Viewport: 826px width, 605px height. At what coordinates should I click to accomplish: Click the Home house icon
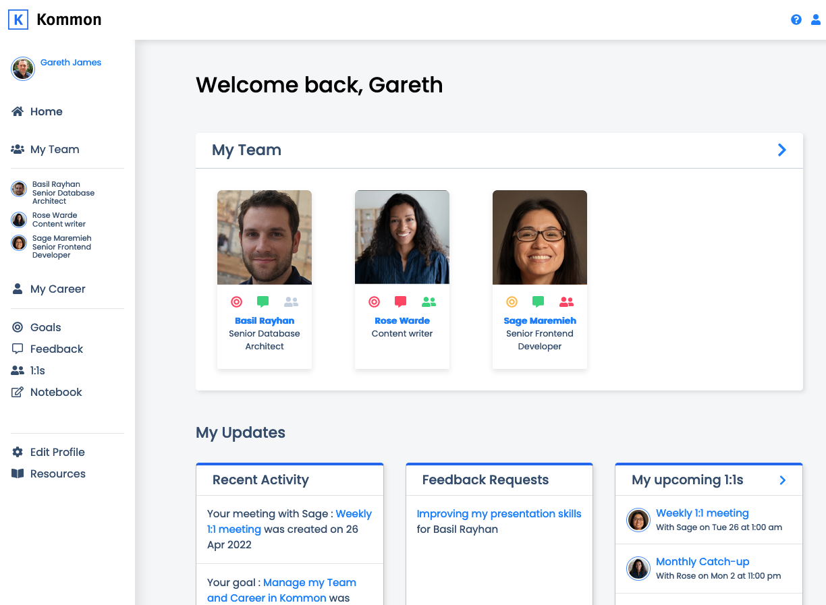[18, 111]
